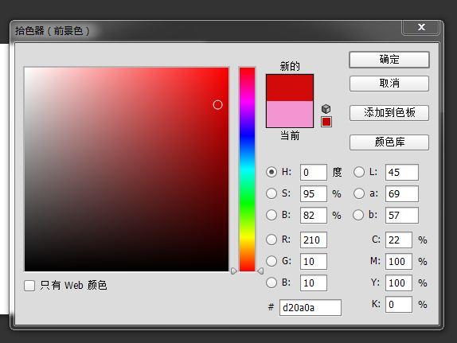
Task: Click the web-safe color cube warning icon
Action: (x=326, y=109)
